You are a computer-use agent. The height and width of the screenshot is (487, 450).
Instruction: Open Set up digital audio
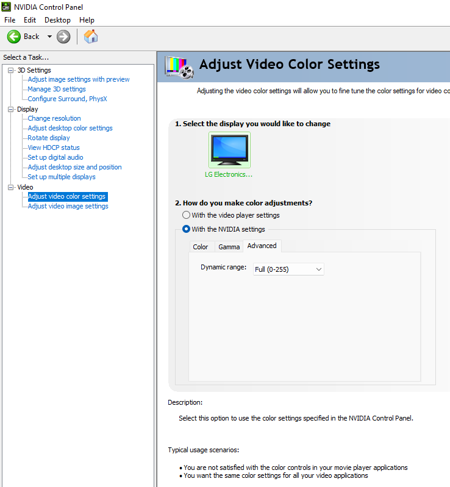pos(55,157)
